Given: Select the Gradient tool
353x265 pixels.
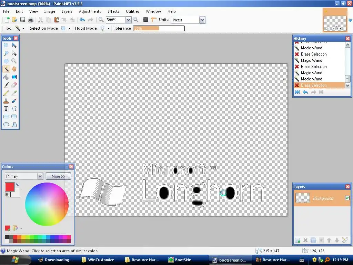Looking at the screenshot, I should (x=14, y=77).
